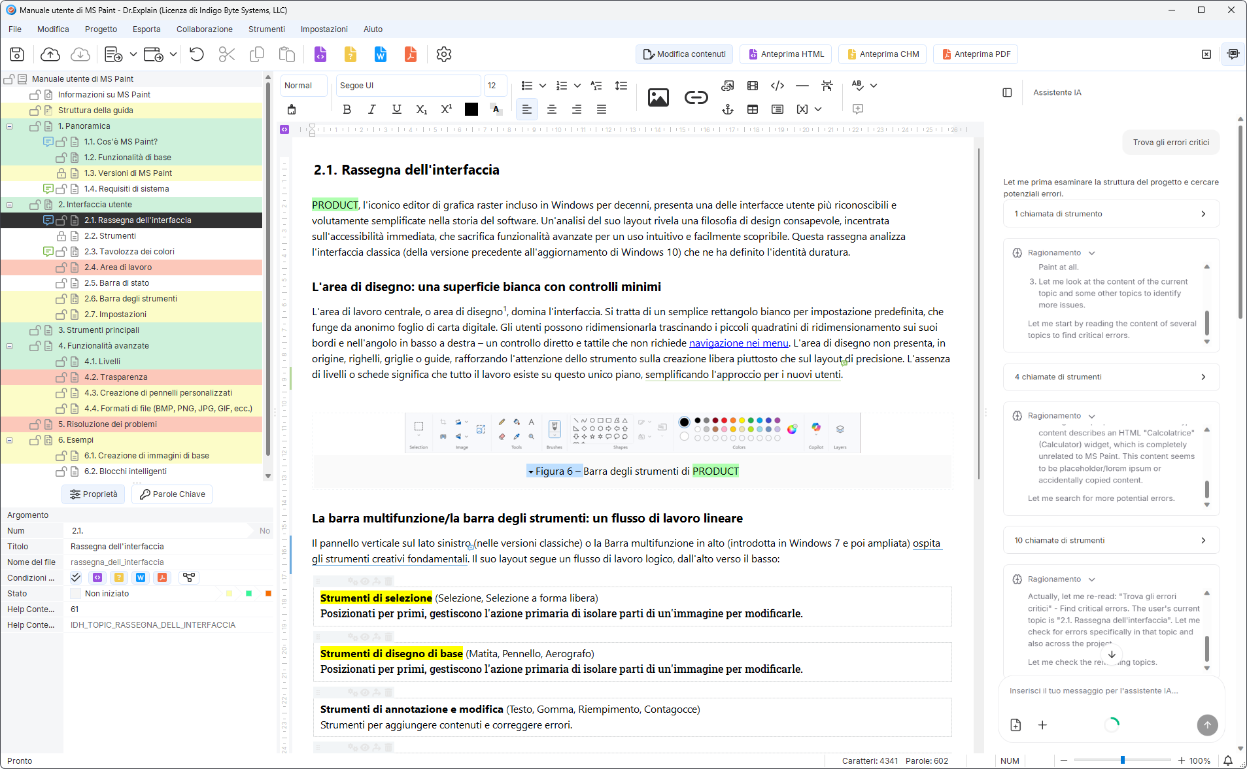Expand the 10 chiamate di strumenti section
This screenshot has width=1247, height=769.
coord(1112,540)
